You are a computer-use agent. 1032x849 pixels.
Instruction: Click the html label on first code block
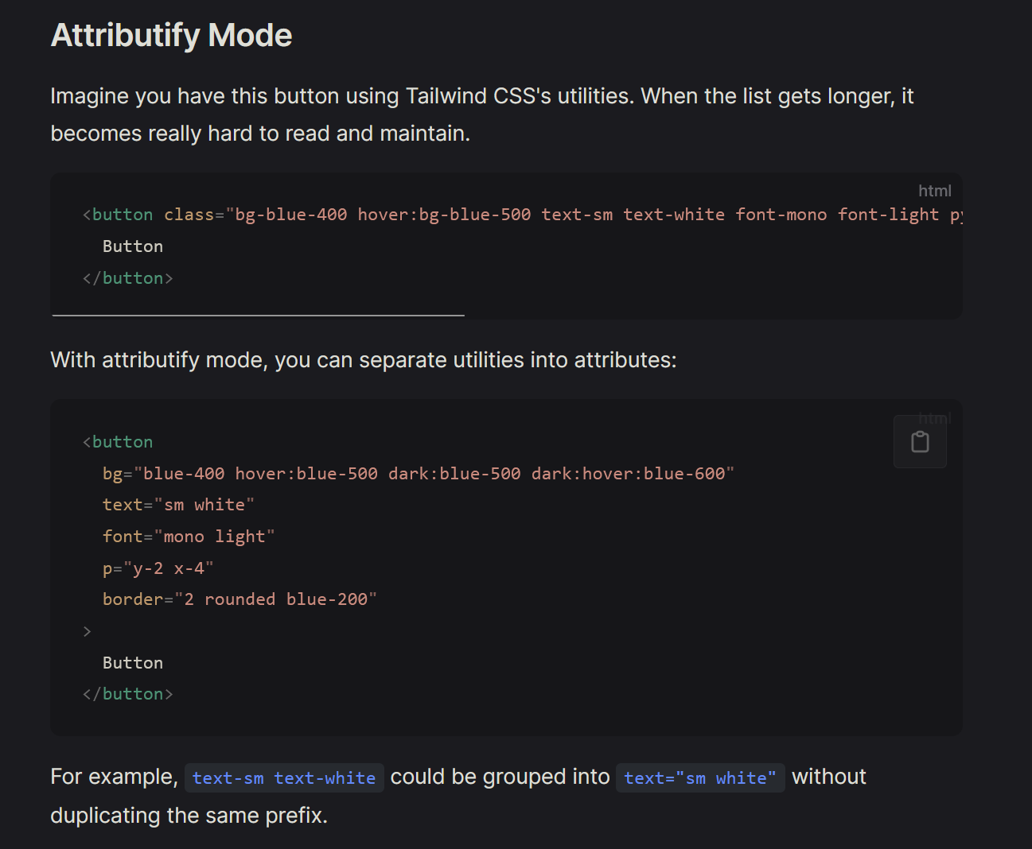(x=934, y=191)
